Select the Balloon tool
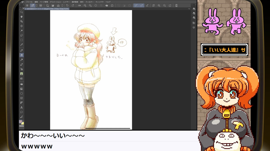 tap(22, 112)
